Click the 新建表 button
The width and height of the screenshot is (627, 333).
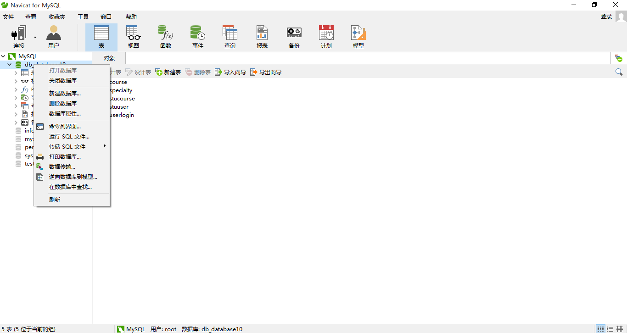click(168, 72)
